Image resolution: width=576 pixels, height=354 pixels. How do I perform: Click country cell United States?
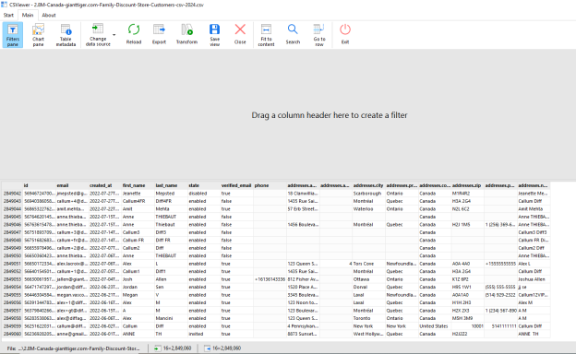click(x=435, y=326)
